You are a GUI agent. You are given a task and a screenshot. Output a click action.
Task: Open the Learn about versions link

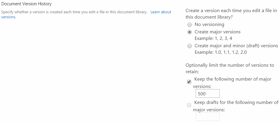click(x=161, y=12)
